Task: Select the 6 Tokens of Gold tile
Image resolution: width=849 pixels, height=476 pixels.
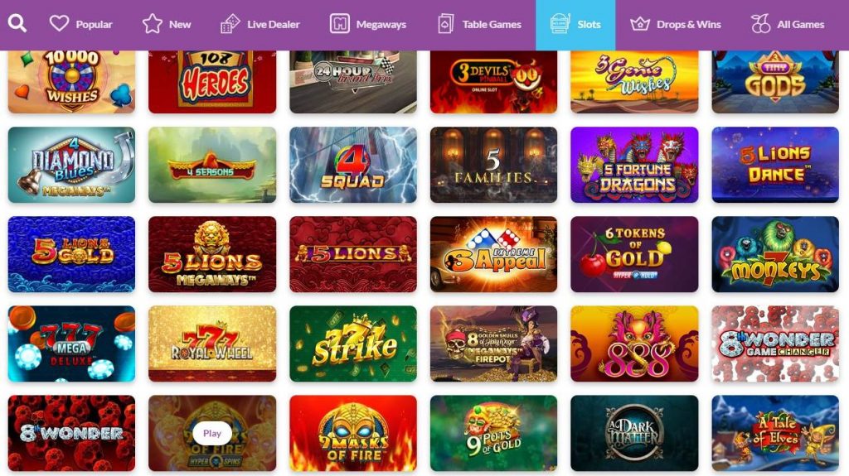Action: [634, 254]
